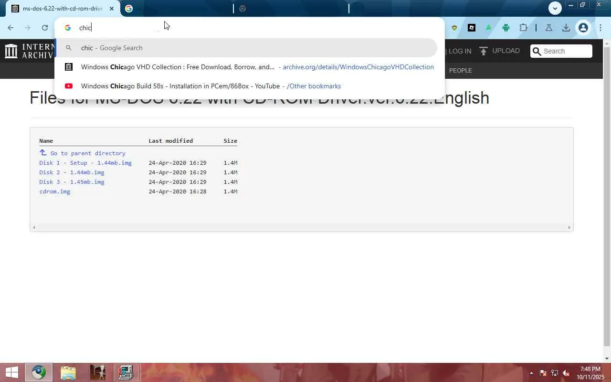Click Go to parent directory link

coord(83,153)
